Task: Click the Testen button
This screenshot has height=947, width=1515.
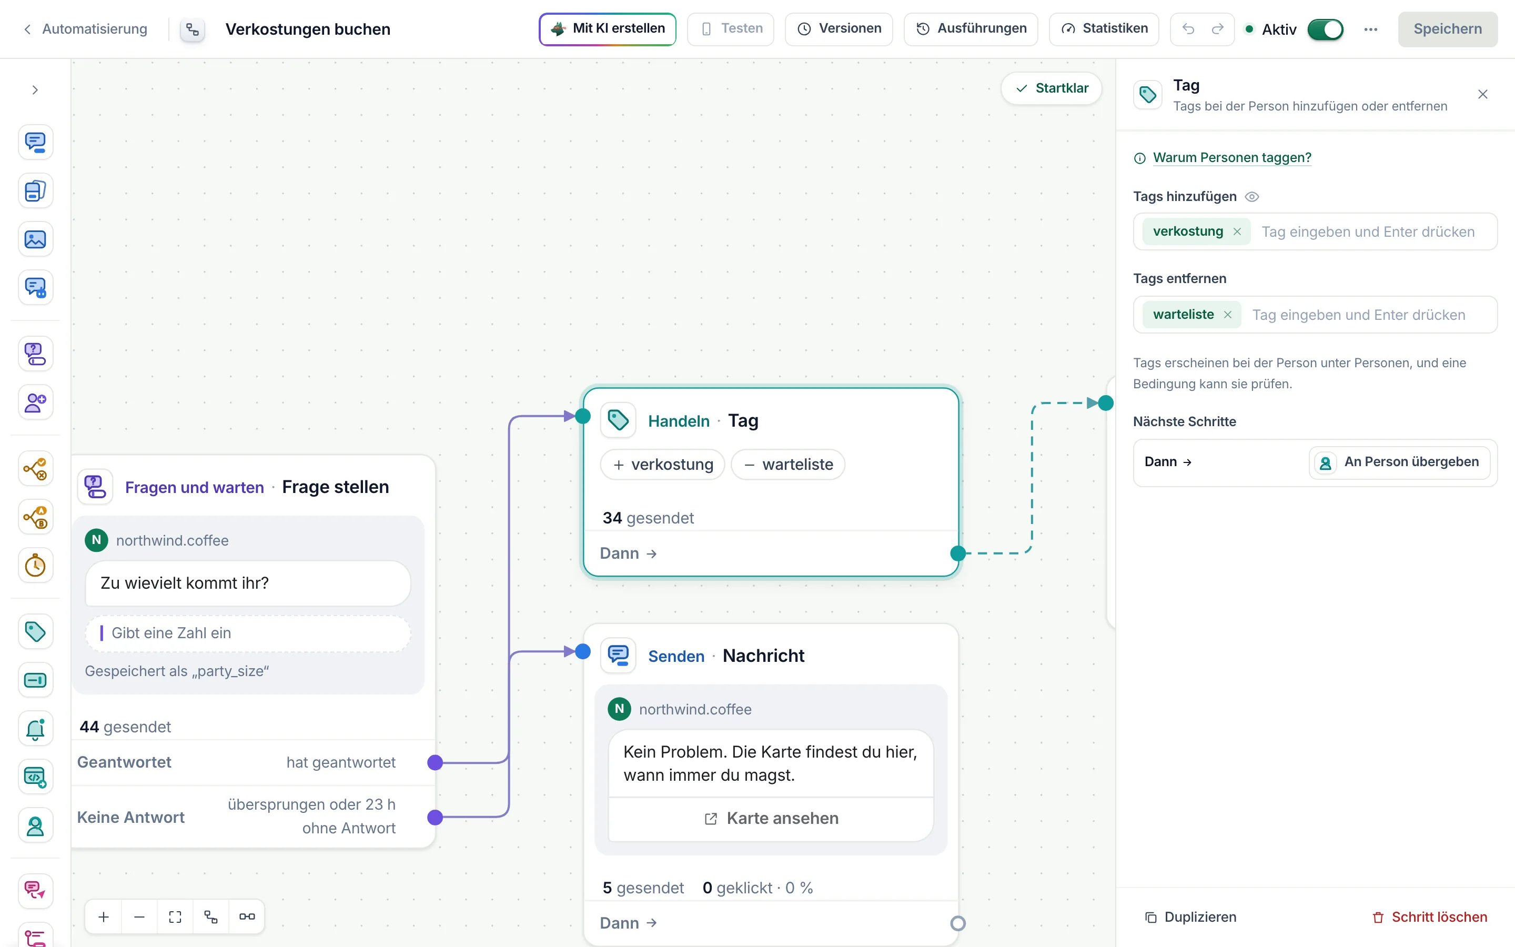Action: (x=731, y=29)
